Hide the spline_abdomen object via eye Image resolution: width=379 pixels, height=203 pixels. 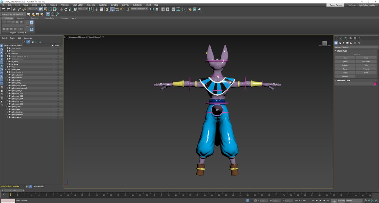[x=8, y=75]
